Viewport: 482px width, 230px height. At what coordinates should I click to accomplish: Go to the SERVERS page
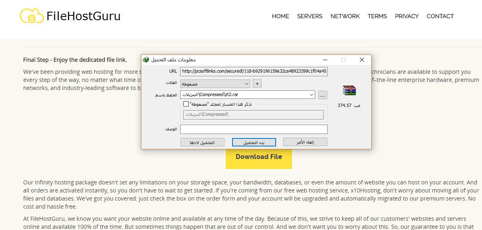click(x=310, y=16)
